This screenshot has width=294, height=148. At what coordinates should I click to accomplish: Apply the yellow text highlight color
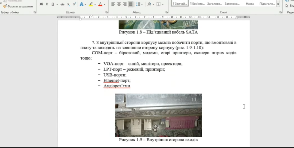point(91,4)
